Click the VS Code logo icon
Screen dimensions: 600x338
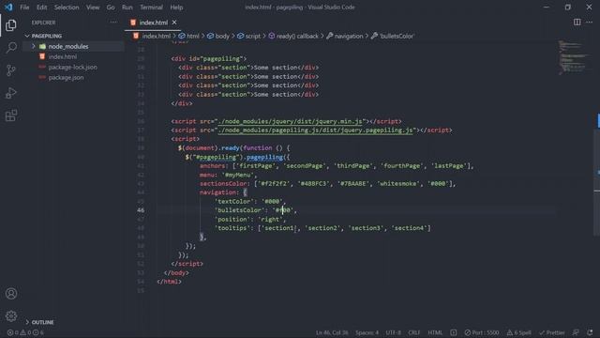8,7
